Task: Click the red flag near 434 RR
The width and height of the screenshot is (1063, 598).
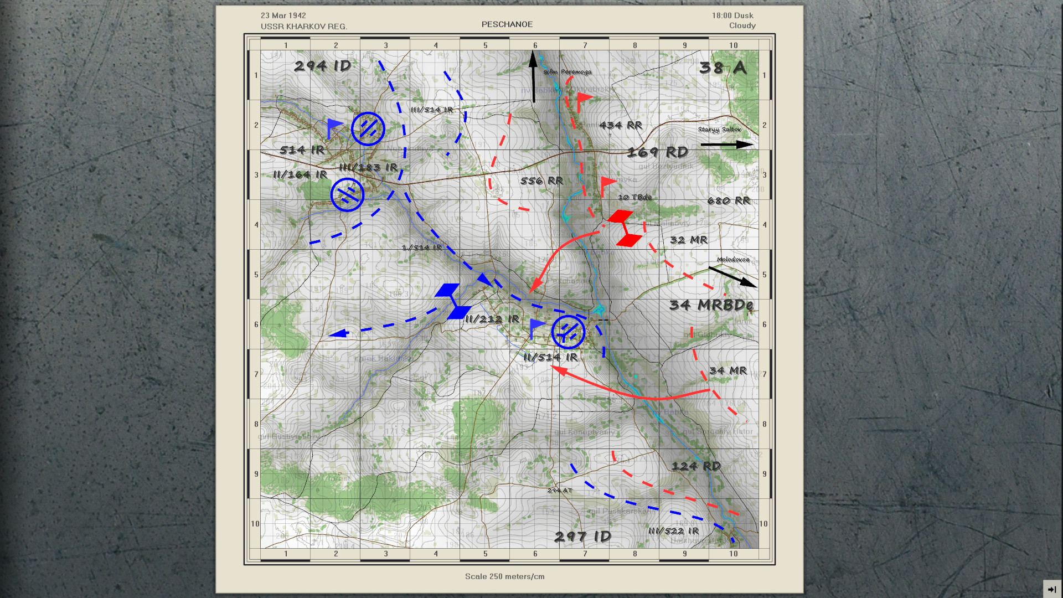Action: pos(583,97)
